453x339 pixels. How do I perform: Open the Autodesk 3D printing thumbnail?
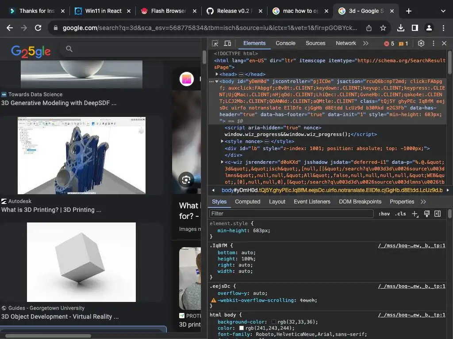(x=81, y=156)
